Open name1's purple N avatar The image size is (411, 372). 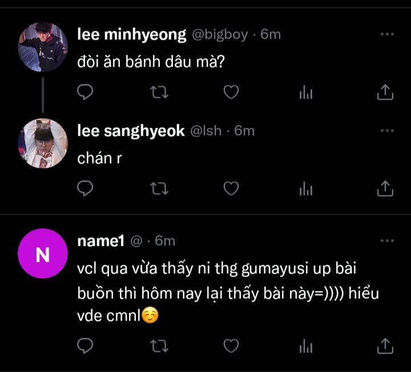[x=43, y=253]
